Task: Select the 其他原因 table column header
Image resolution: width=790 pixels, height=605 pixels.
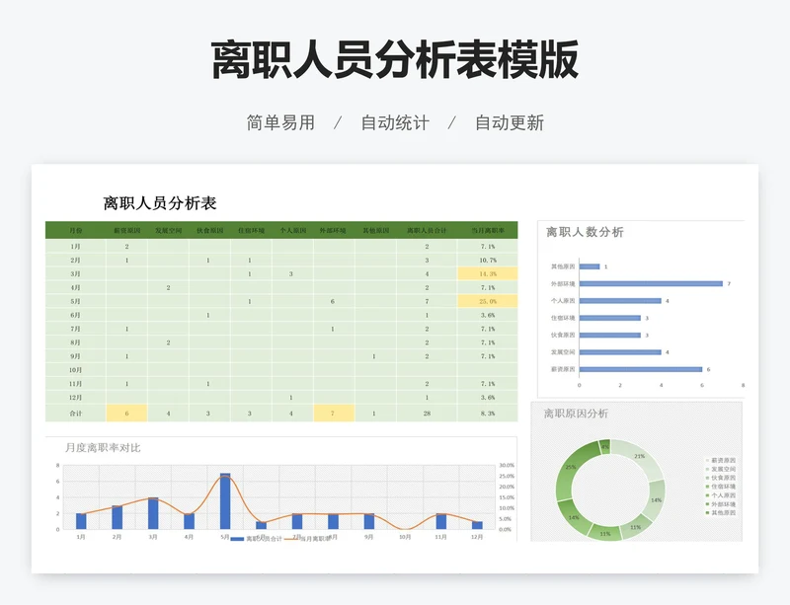Action: coord(376,231)
